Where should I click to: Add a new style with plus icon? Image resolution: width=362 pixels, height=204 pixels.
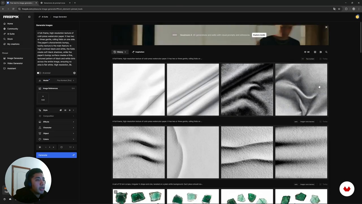pos(70,110)
